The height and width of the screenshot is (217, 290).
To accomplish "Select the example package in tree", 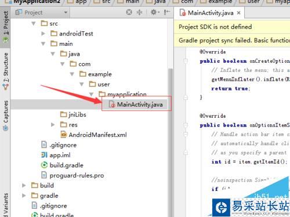I will (x=100, y=74).
